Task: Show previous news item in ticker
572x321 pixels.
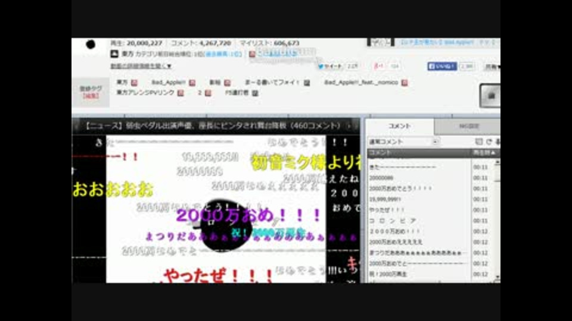Action: tap(77, 126)
